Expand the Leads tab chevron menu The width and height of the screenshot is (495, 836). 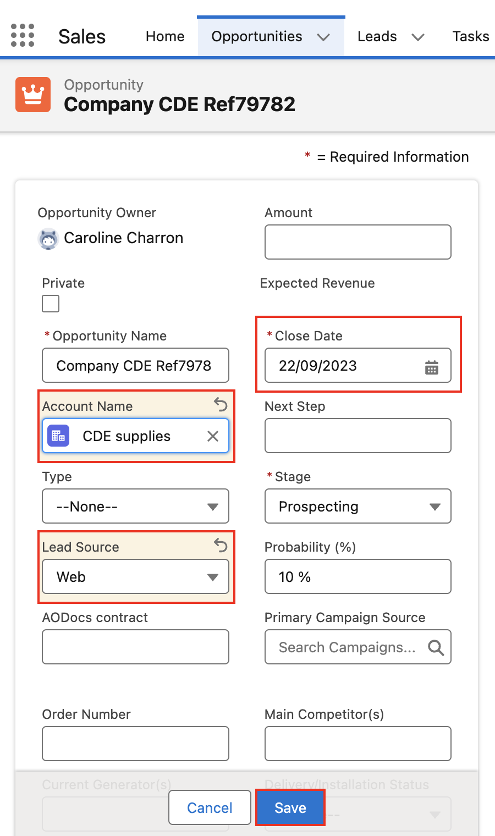tap(418, 37)
